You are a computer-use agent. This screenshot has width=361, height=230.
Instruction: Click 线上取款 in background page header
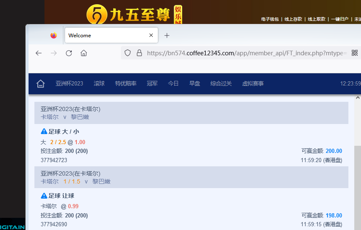coord(317,19)
